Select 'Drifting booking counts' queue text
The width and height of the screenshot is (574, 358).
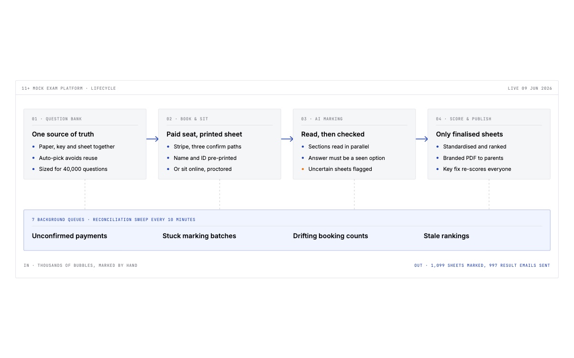tap(331, 236)
